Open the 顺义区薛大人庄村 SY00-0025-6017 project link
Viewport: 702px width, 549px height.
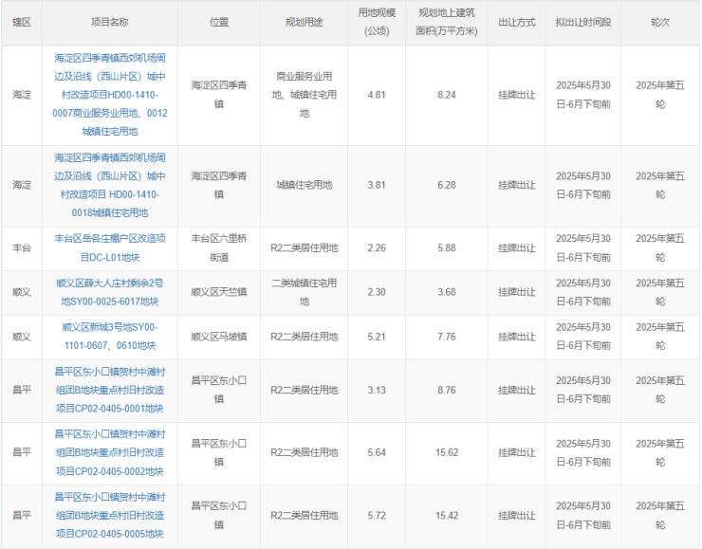click(111, 291)
